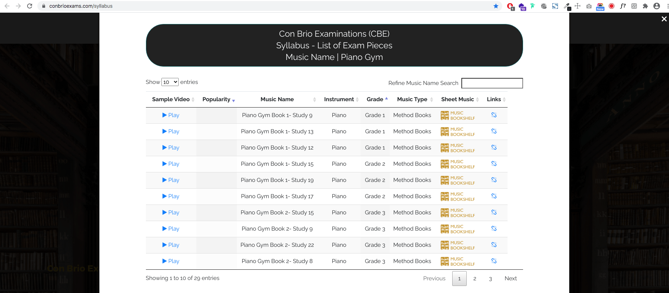
Task: Focus the Refine Music Name Search box
Action: coord(492,83)
